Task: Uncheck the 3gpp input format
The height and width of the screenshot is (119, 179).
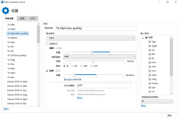Action: pos(150,46)
